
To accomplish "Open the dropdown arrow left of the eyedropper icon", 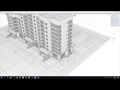I will (x=72, y=15).
